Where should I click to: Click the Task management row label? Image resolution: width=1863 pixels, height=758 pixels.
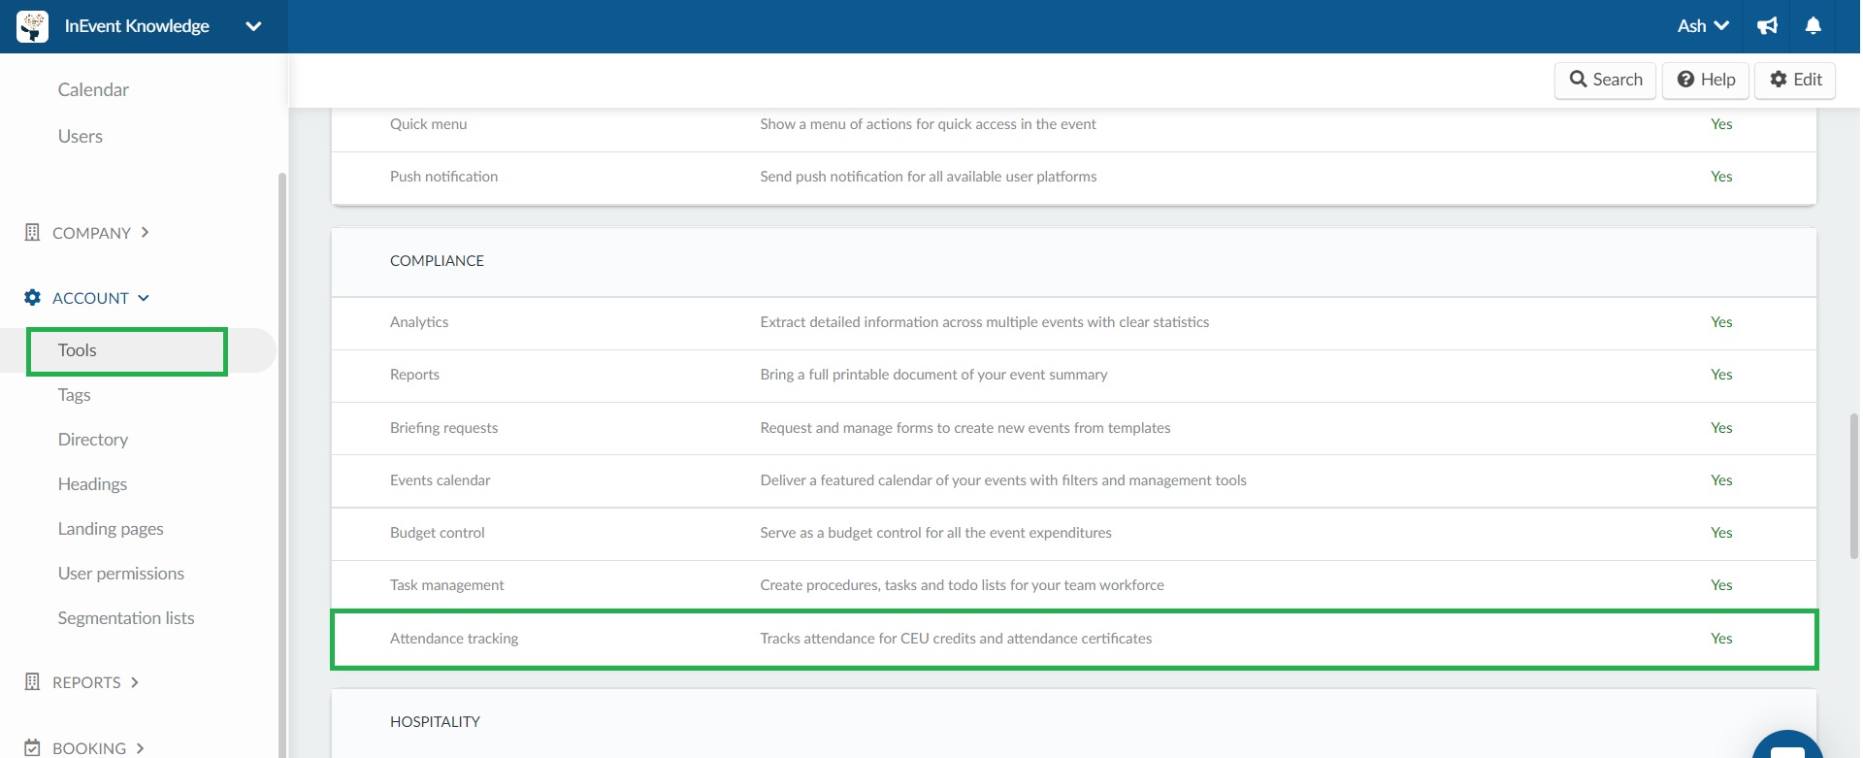point(447,585)
